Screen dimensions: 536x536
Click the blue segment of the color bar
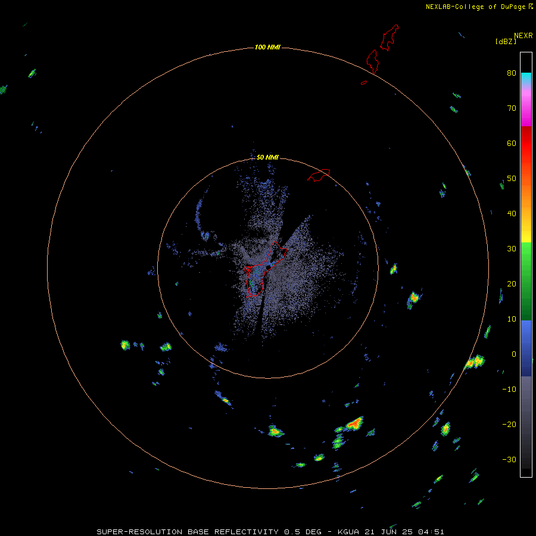526,348
